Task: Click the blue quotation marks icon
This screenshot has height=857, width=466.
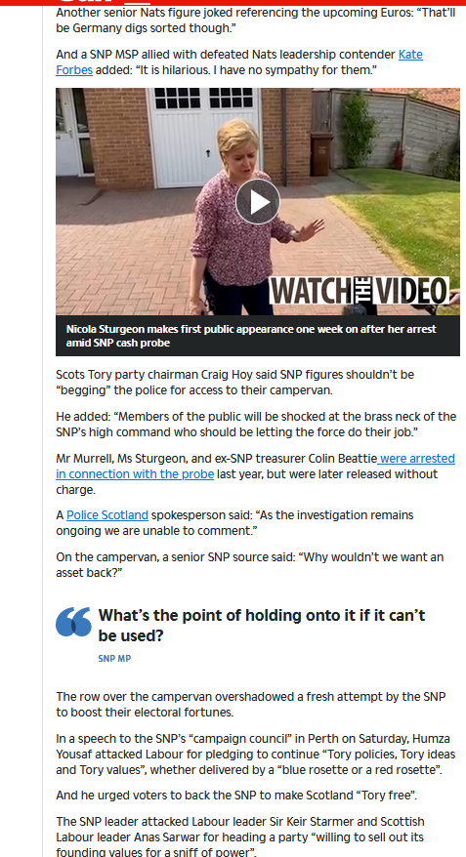Action: coord(74,622)
